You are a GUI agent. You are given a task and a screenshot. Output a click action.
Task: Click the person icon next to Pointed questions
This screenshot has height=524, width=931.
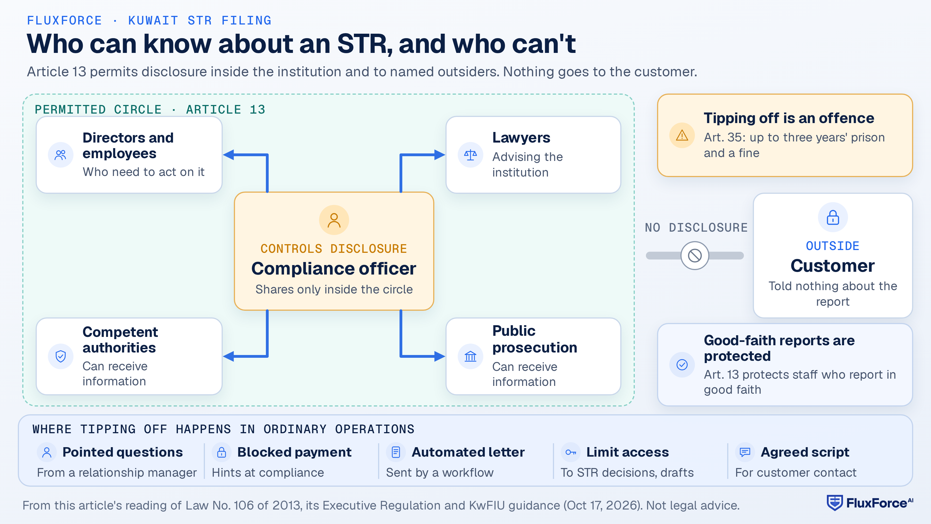pos(46,452)
